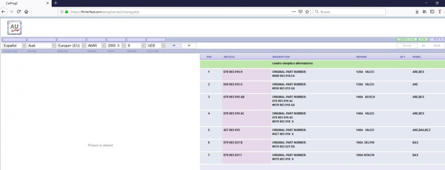Click model text 'AKE,BAU,BCZ'
Viewport: 445px width, 170px height.
click(421, 130)
